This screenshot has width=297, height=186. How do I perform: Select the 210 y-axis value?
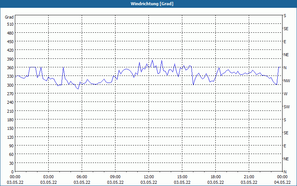10,111
